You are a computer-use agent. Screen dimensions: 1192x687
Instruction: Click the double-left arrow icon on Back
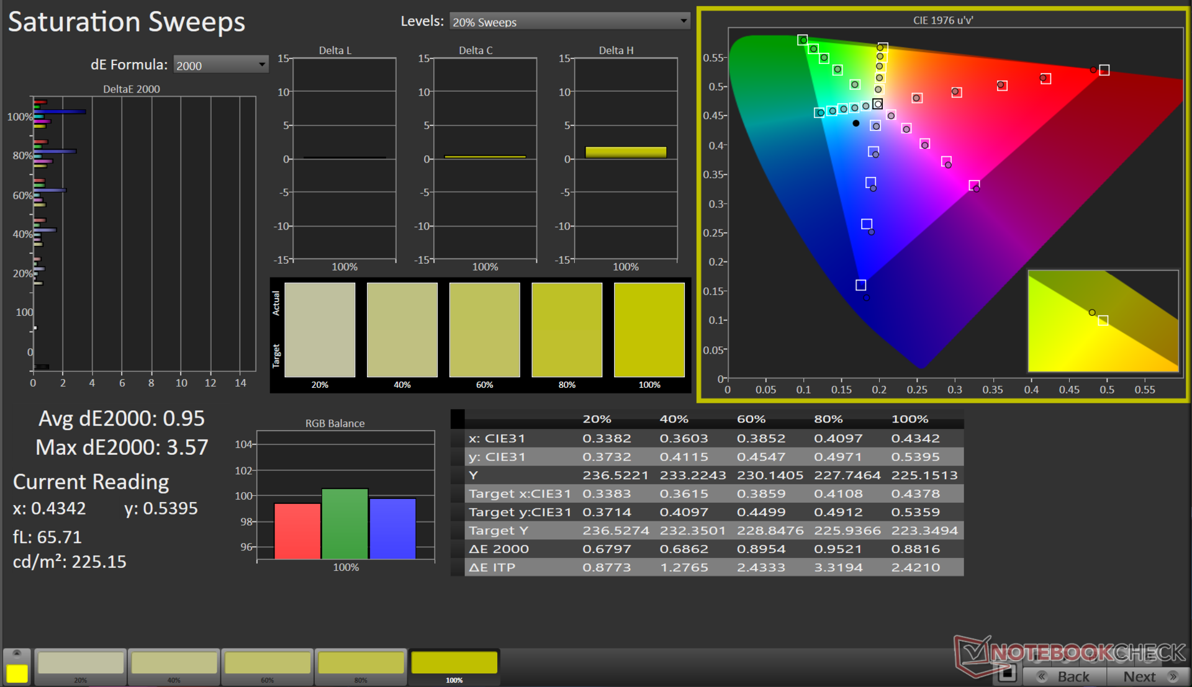pos(1042,676)
